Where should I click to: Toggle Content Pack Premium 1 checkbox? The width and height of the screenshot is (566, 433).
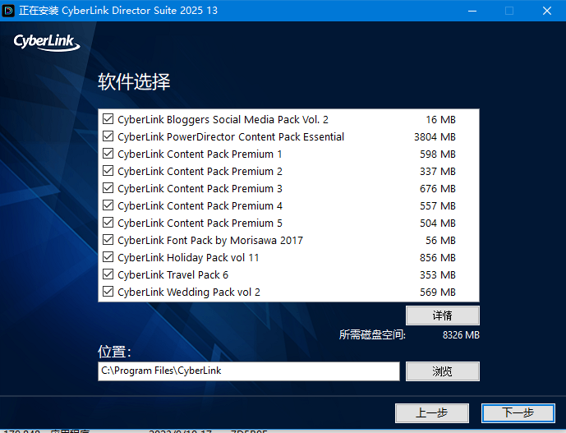[108, 154]
